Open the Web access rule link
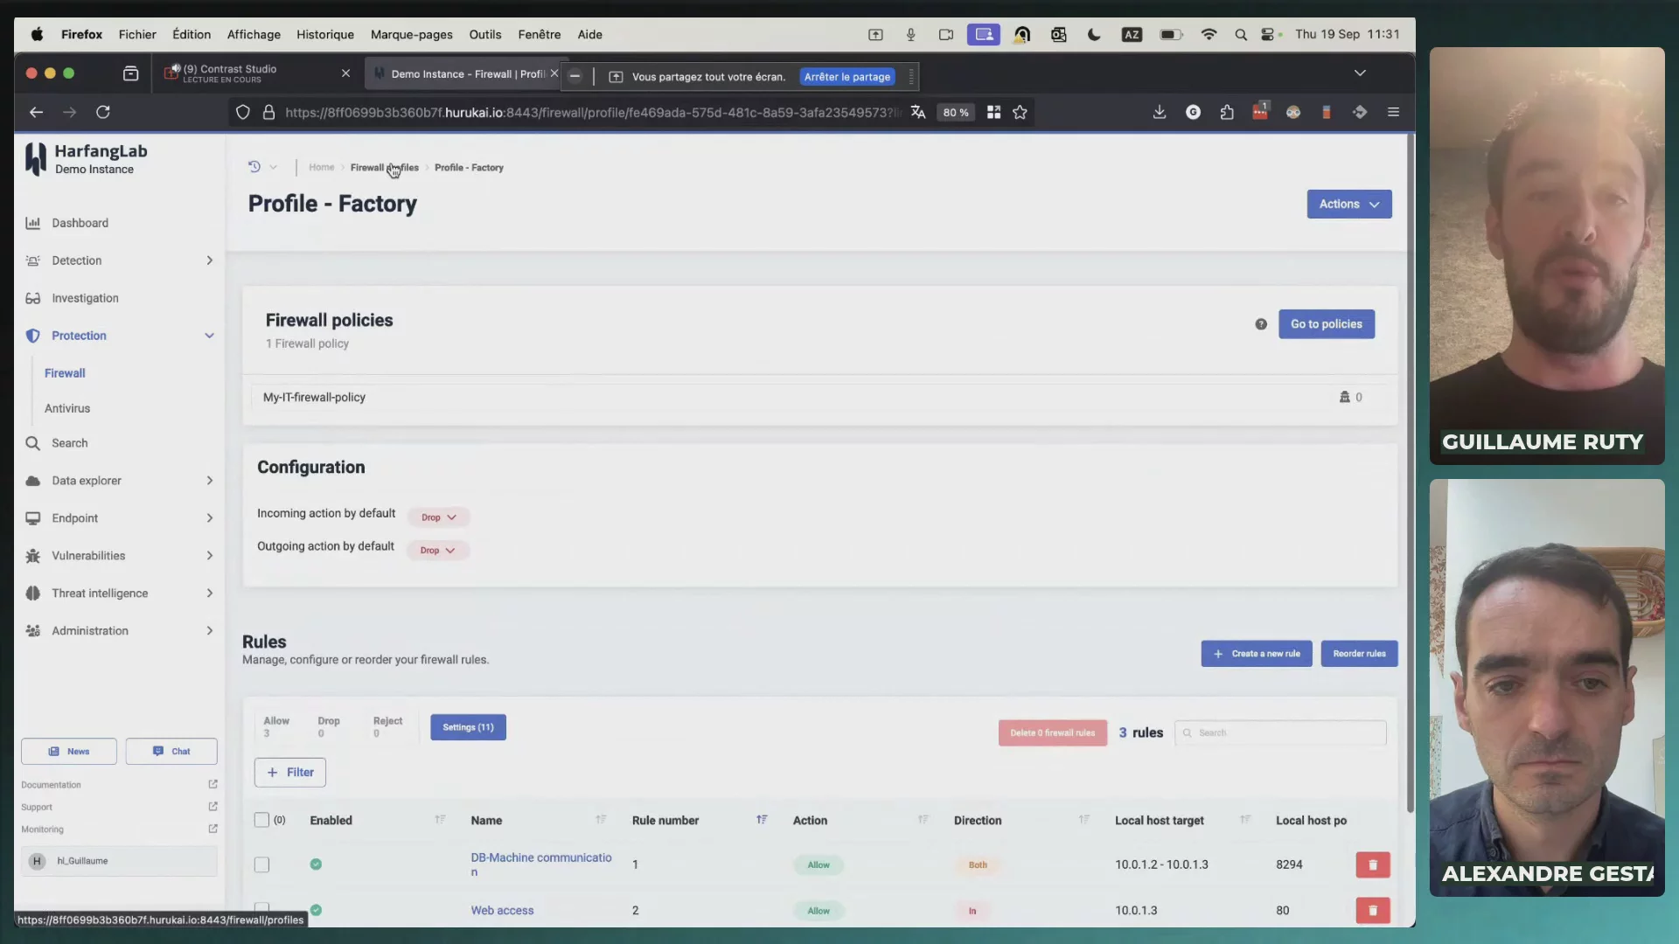Viewport: 1679px width, 944px height. coord(502,910)
